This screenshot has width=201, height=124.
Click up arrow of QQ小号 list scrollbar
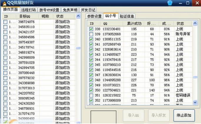click(x=195, y=23)
